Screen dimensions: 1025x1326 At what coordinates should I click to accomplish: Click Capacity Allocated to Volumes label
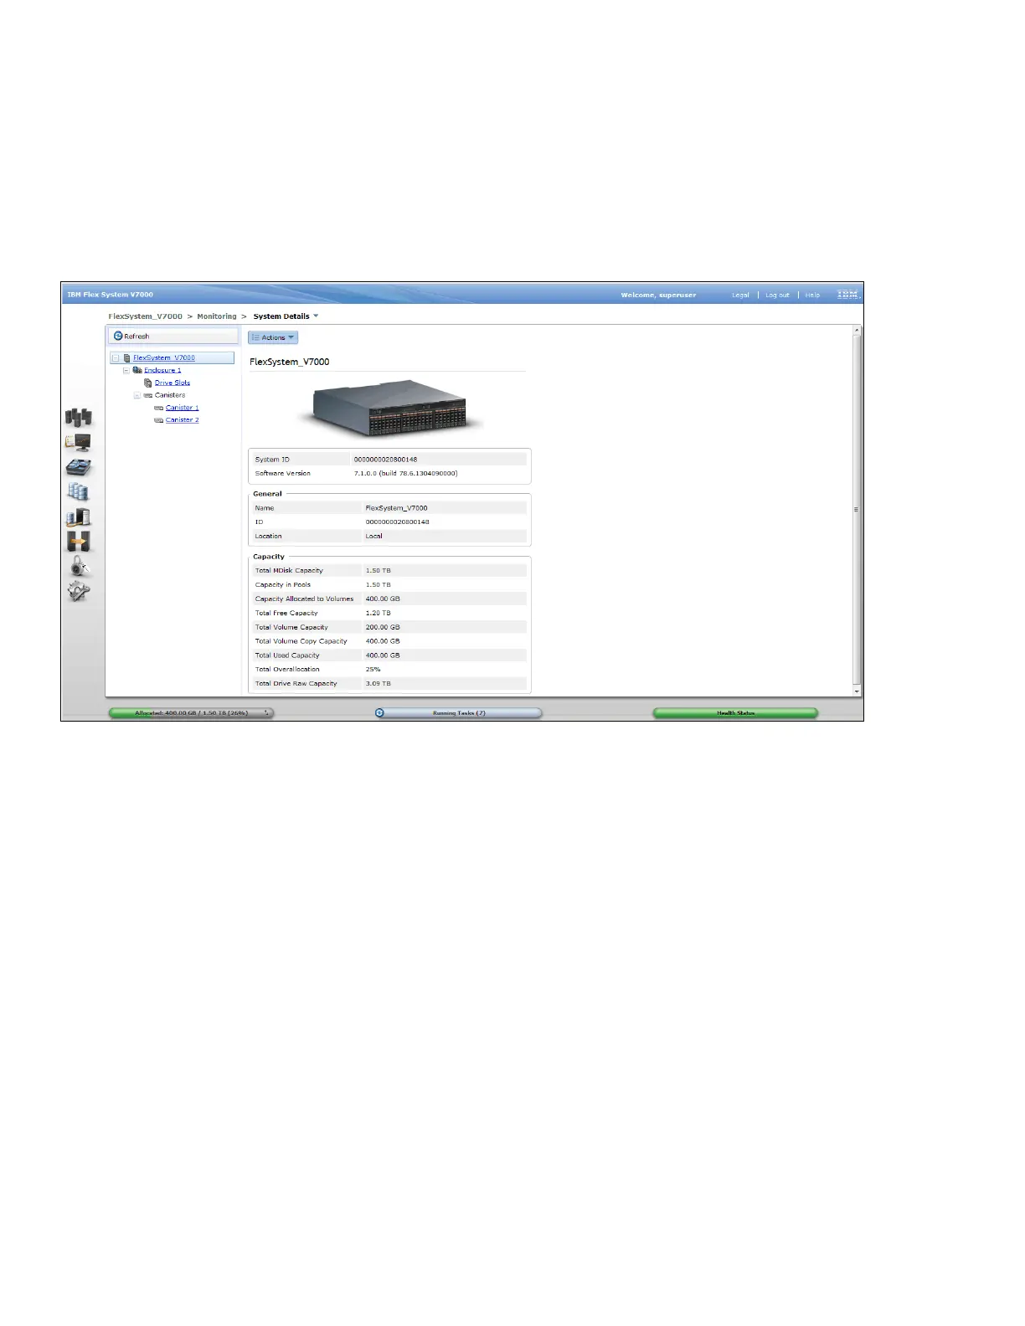click(x=304, y=599)
